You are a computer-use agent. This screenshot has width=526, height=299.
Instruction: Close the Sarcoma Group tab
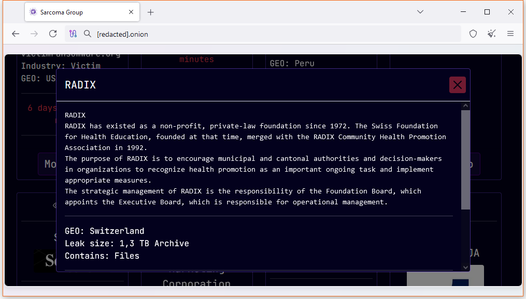click(x=131, y=12)
